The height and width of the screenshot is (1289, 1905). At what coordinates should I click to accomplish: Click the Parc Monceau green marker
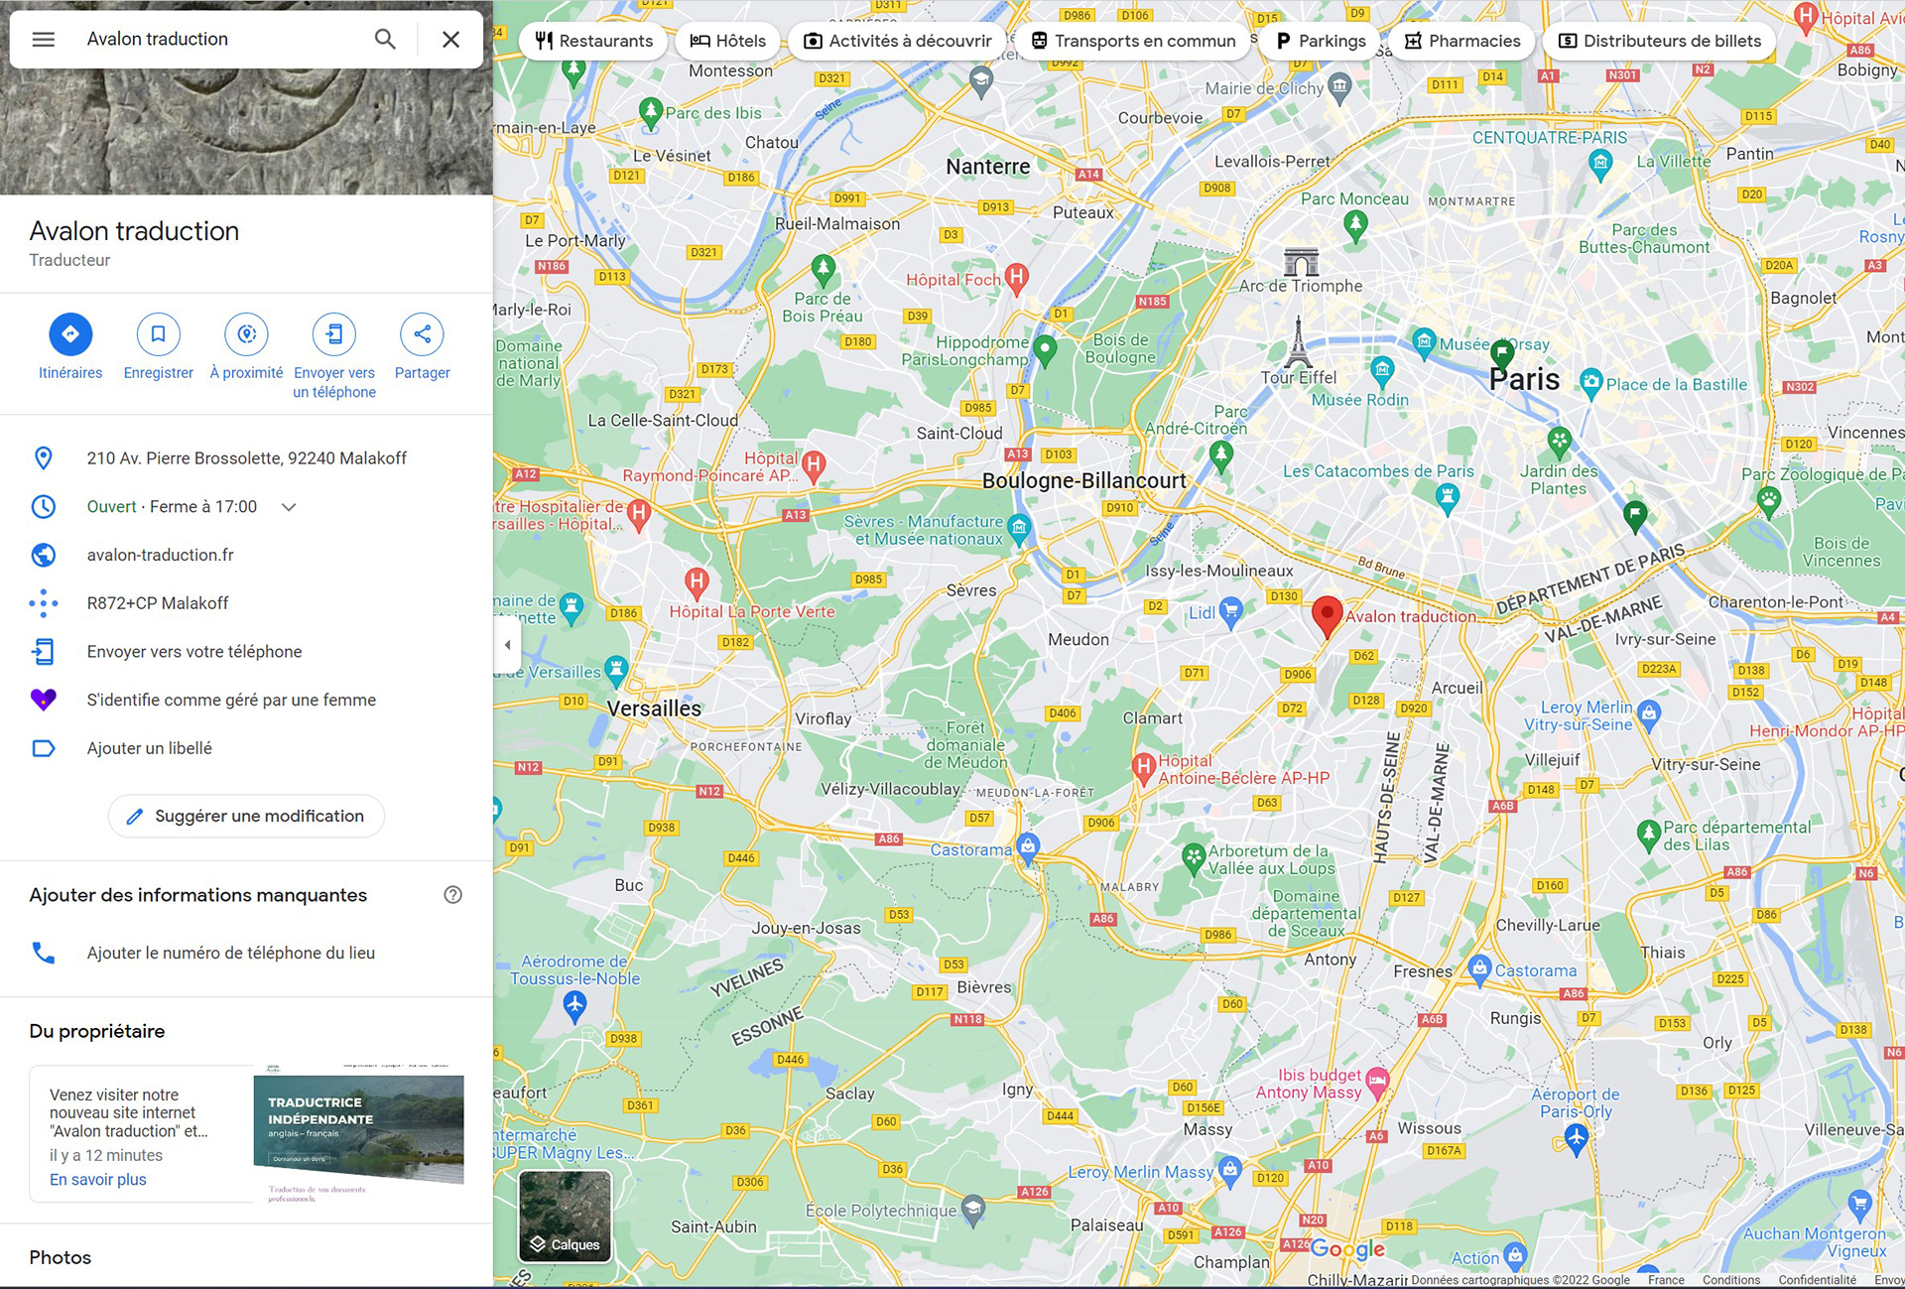coord(1355,225)
